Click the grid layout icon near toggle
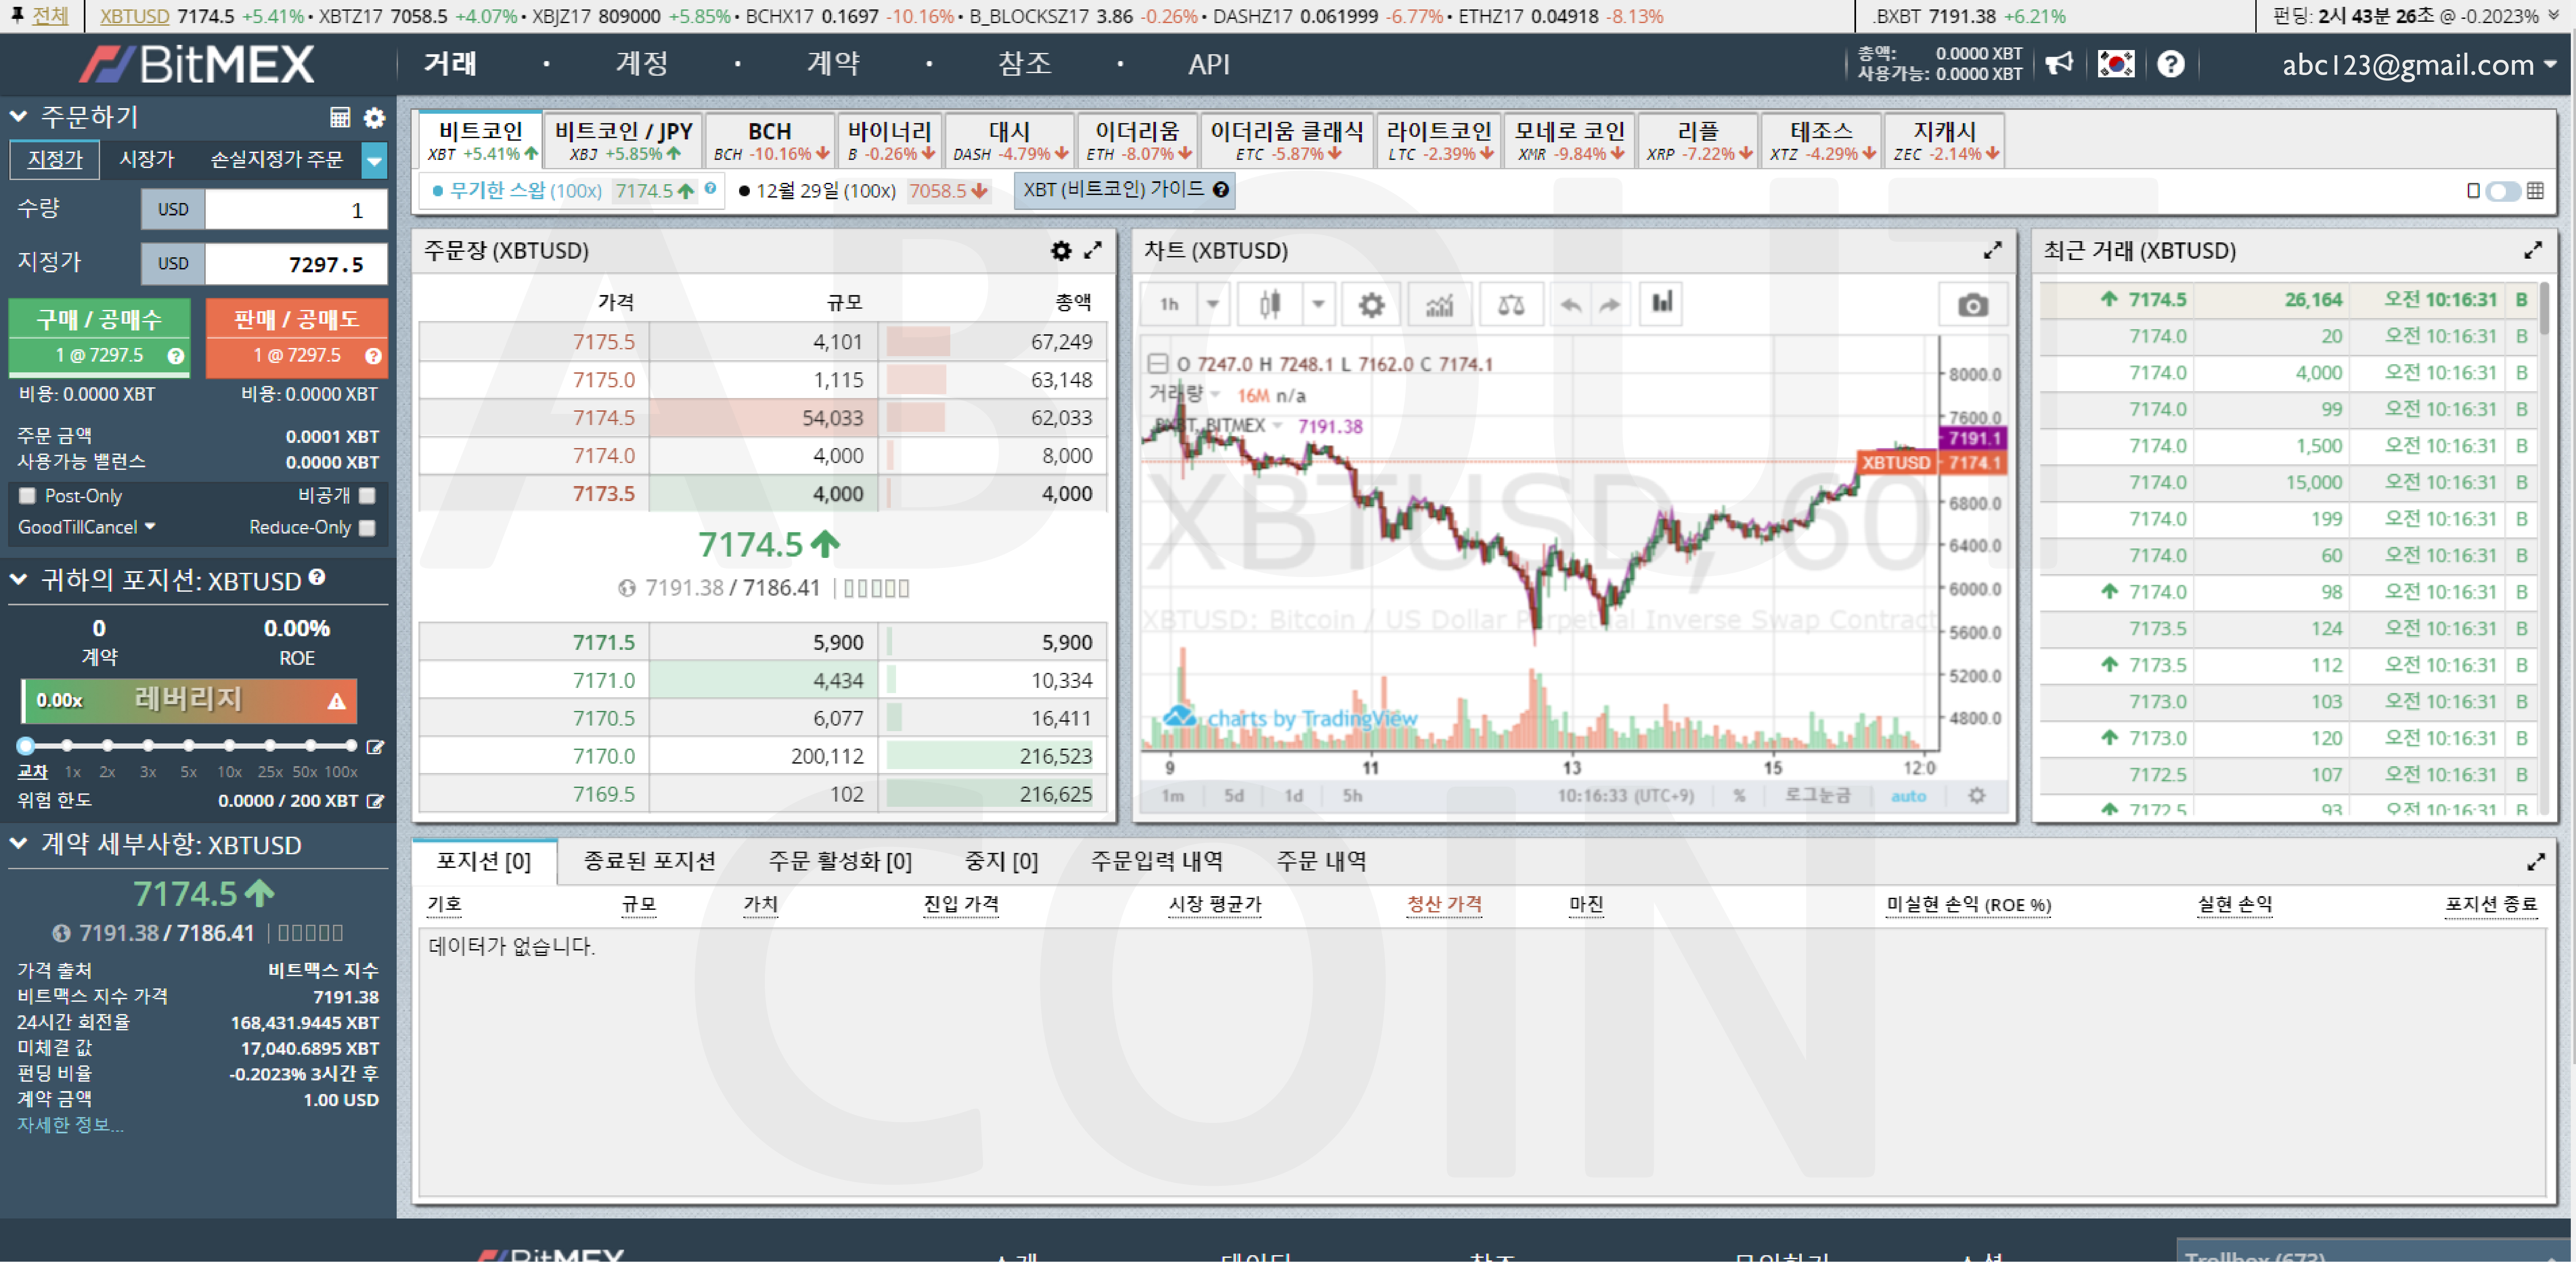 [x=2535, y=191]
